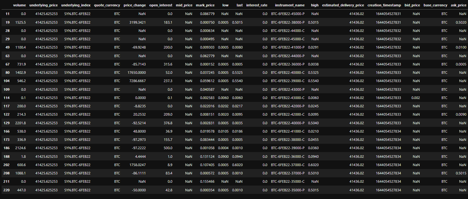Click instrument BTC-6FEB22-35000-C
This screenshot has width=468, height=199.
click(x=288, y=181)
